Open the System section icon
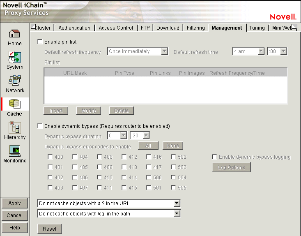Viewport: 301px width, 236px height. [x=15, y=57]
